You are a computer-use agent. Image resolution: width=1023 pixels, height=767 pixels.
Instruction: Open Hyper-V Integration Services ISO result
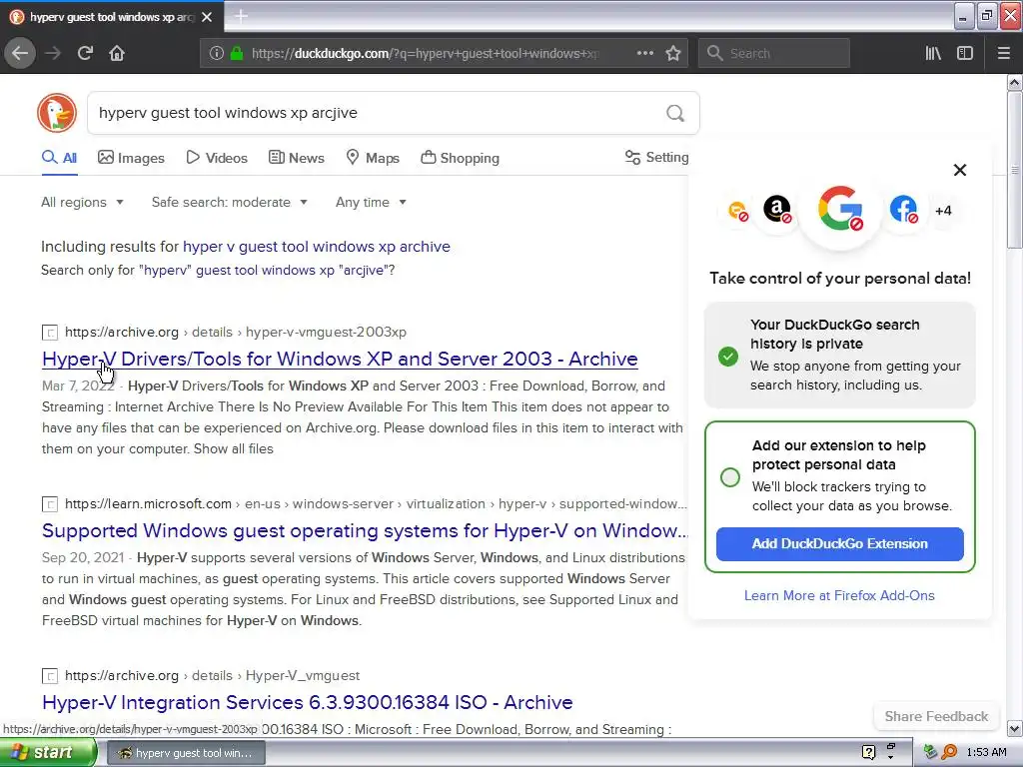click(308, 702)
